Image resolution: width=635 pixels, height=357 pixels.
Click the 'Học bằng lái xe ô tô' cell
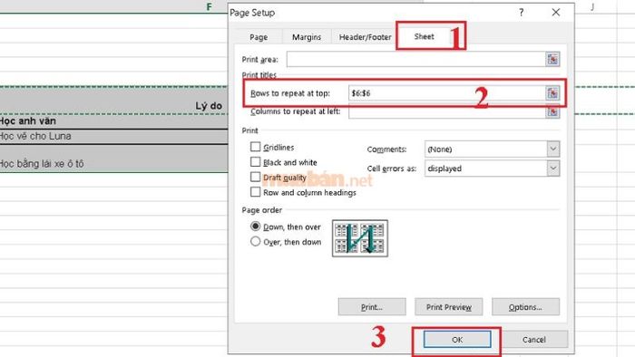pyautogui.click(x=113, y=159)
